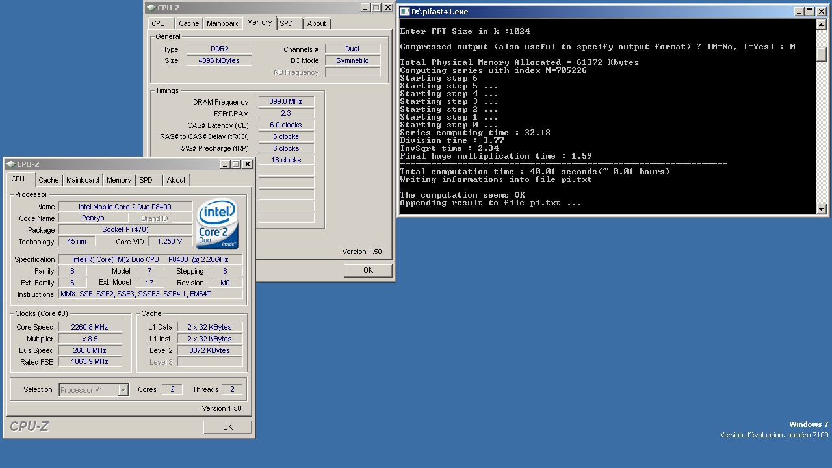Click the RAS# Precharge value 6 clocks
This screenshot has height=468, width=832.
click(x=286, y=148)
